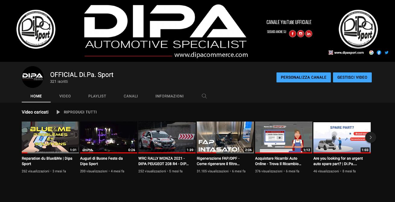Screen dimensions: 395x202
Task: Click the Video caricati section heading
Action: pyautogui.click(x=35, y=112)
